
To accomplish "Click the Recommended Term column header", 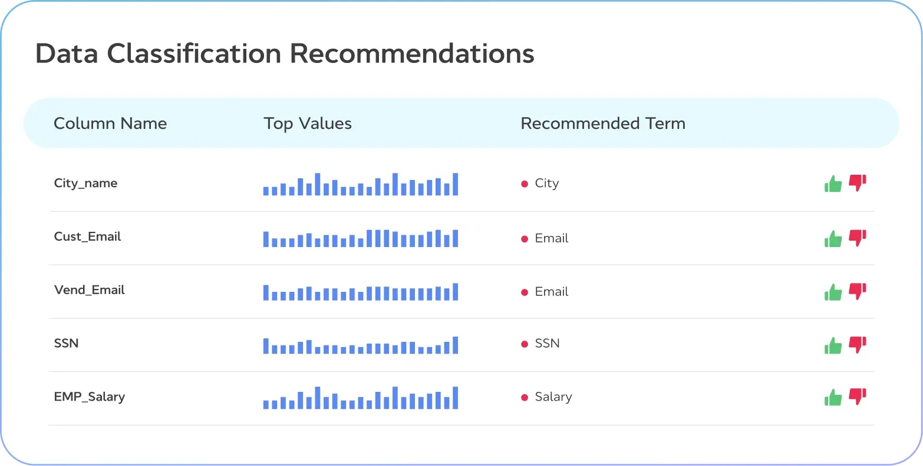I will pos(603,124).
